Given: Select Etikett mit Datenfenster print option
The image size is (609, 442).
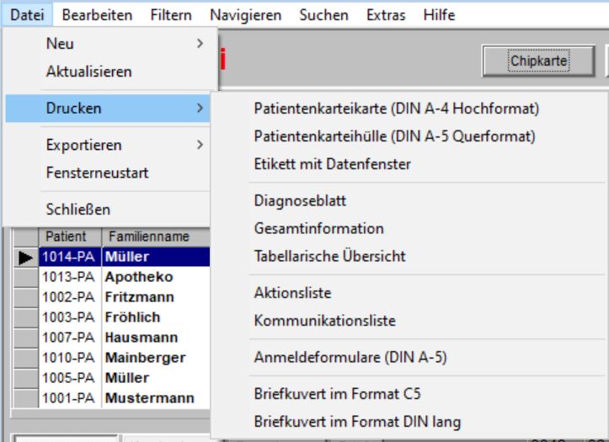Looking at the screenshot, I should (x=332, y=164).
